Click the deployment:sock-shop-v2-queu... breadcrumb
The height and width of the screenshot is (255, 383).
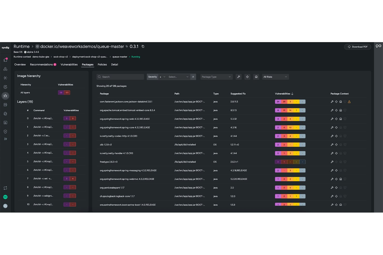pos(90,57)
